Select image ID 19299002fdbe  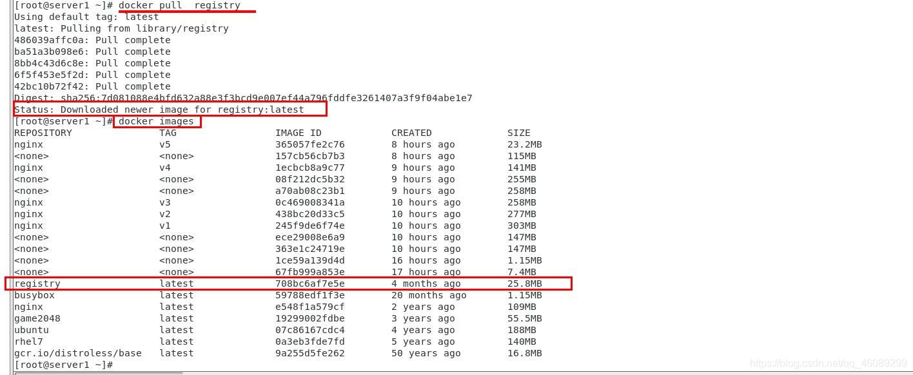310,318
